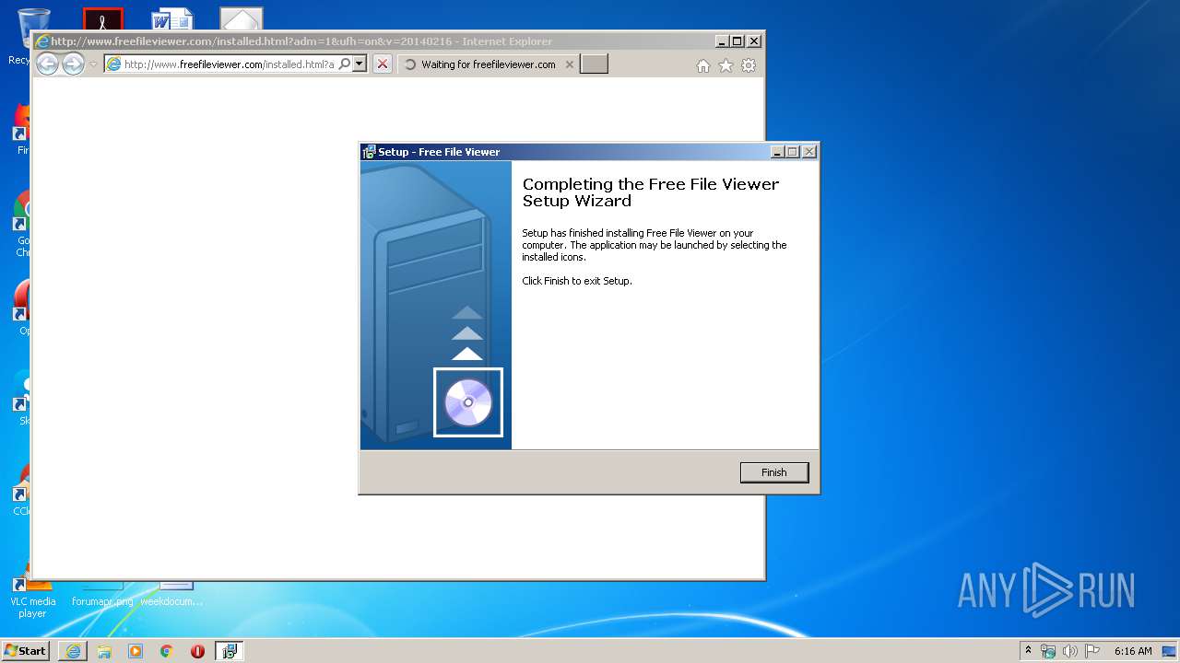The height and width of the screenshot is (663, 1180).
Task: Switch to Setup installer taskbar button
Action: [230, 651]
